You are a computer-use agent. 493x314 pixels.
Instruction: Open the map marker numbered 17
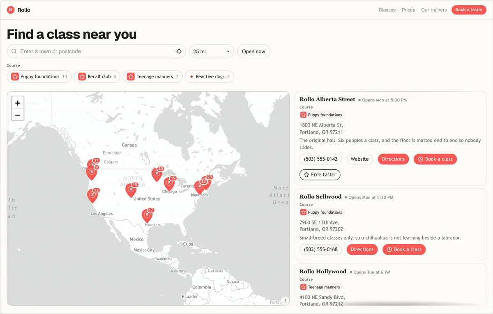tap(147, 215)
